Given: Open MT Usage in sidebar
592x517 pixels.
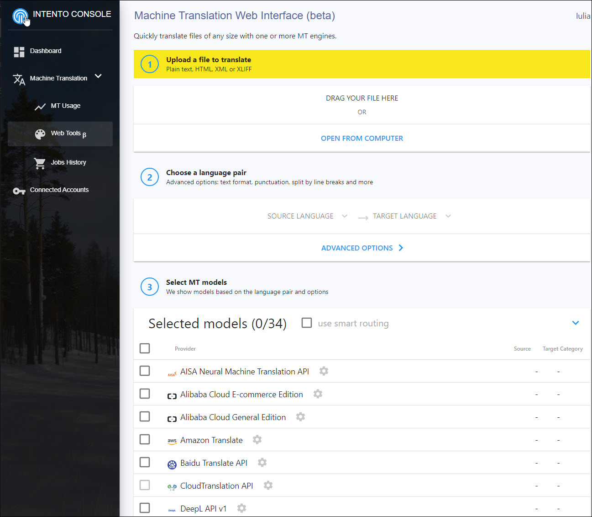Looking at the screenshot, I should click(65, 106).
